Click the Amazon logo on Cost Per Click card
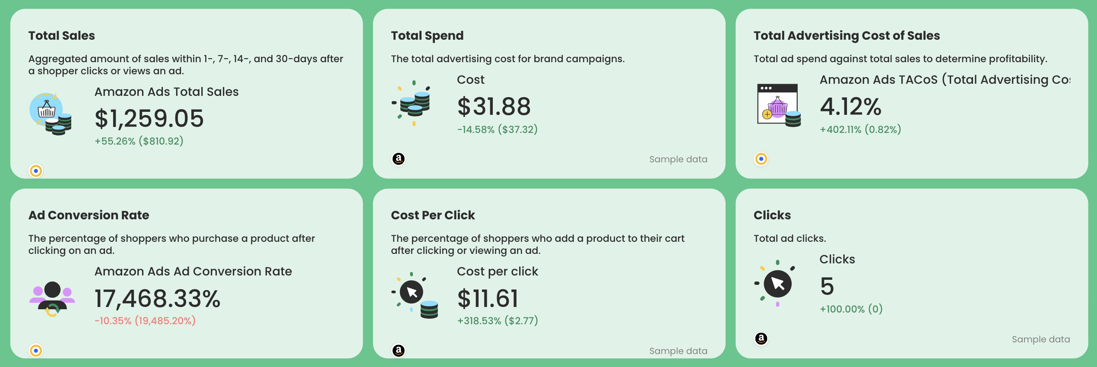1097x367 pixels. pos(399,351)
